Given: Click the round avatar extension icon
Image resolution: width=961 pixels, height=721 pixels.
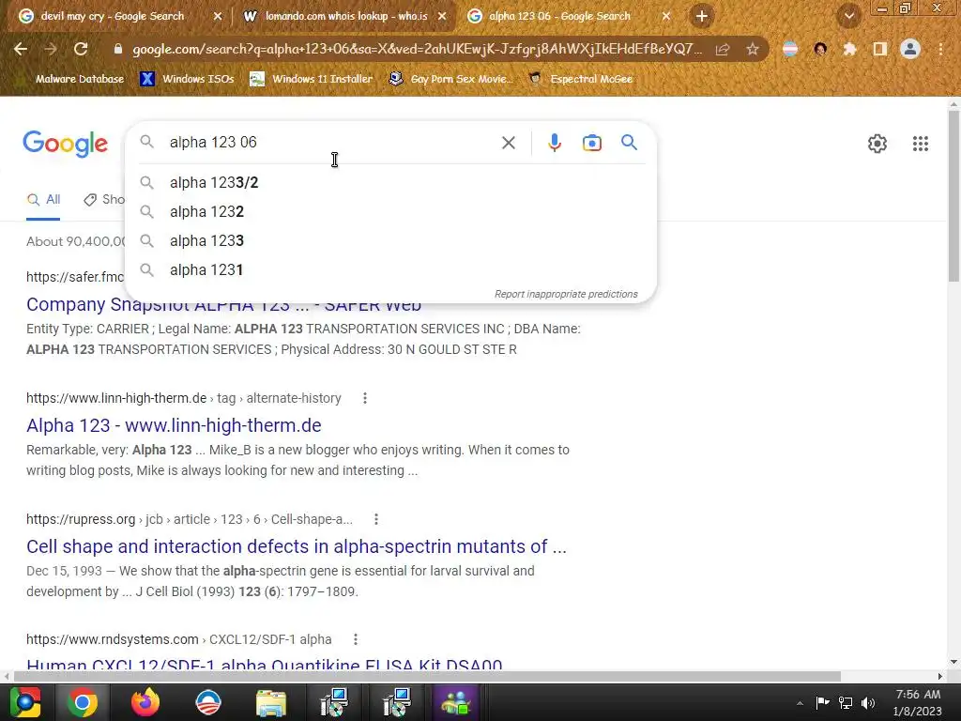Looking at the screenshot, I should click(820, 49).
